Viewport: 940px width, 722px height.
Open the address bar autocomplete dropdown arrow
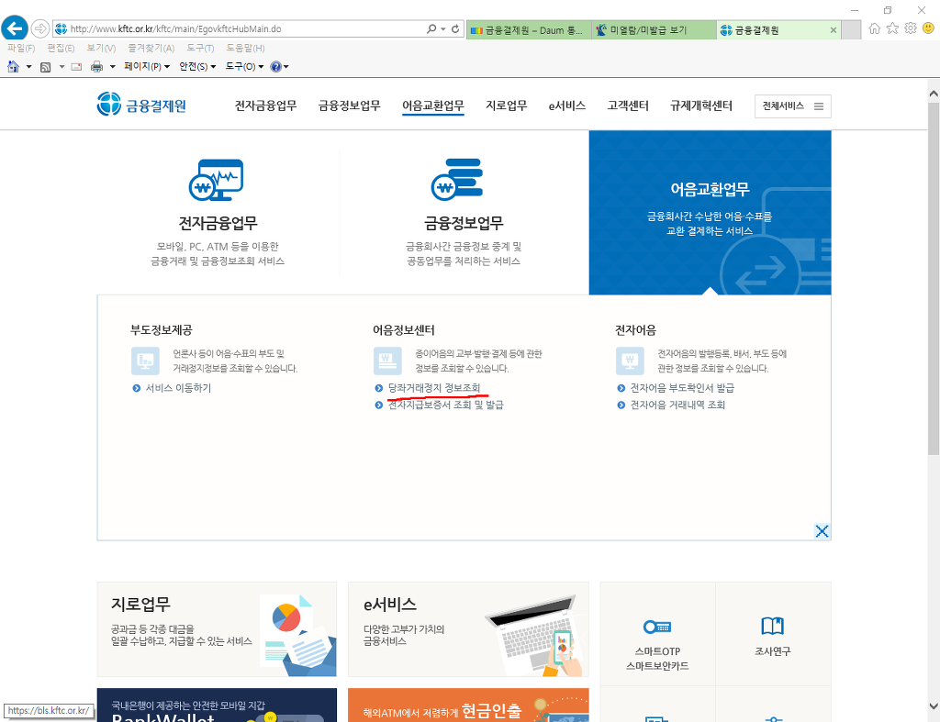[443, 28]
